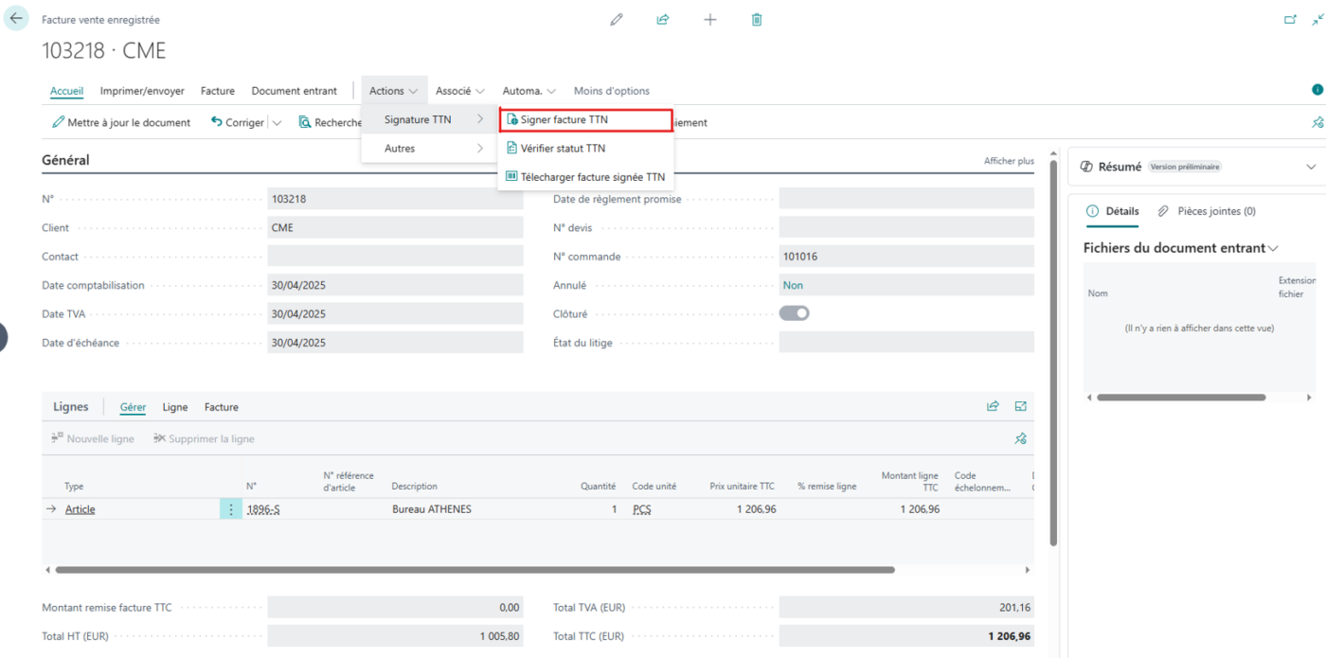
Task: Open the Actions menu
Action: pyautogui.click(x=394, y=91)
